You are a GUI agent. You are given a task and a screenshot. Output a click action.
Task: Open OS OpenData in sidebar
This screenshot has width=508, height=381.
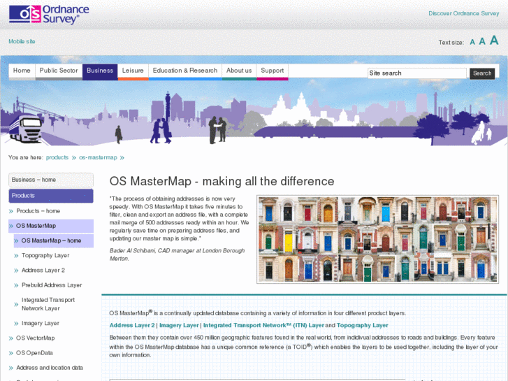(x=34, y=353)
